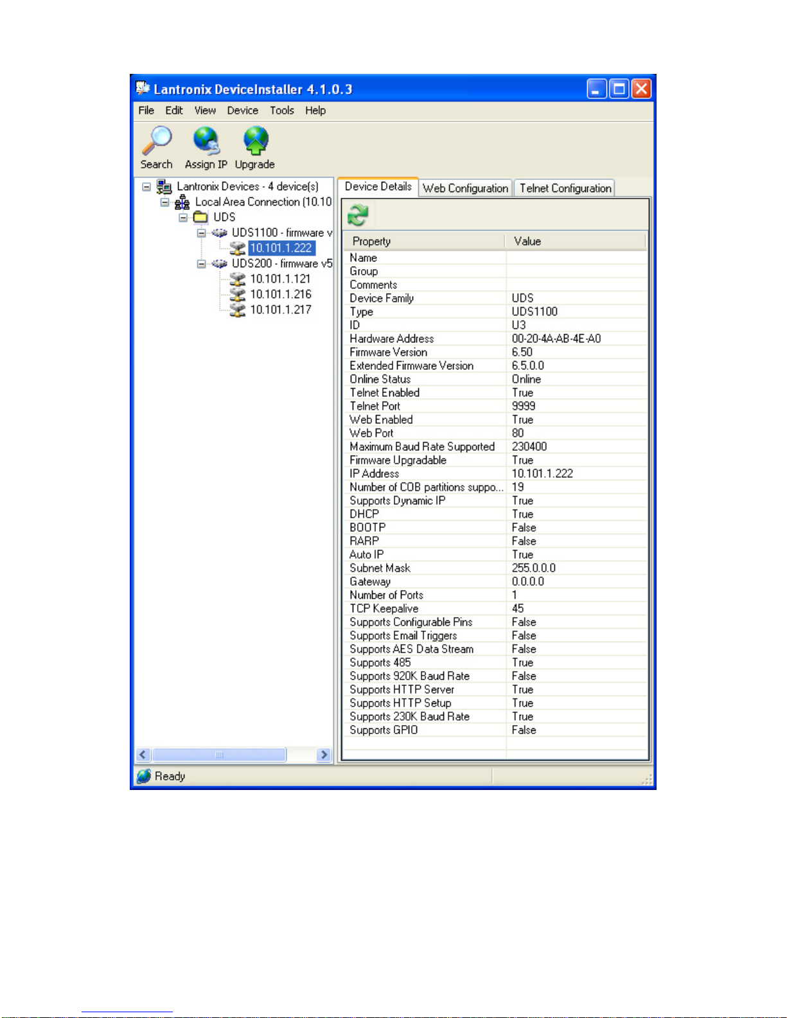Click the Hardware Address value 00-20-4A-AB-4E-A0
The height and width of the screenshot is (1018, 787).
(x=556, y=338)
